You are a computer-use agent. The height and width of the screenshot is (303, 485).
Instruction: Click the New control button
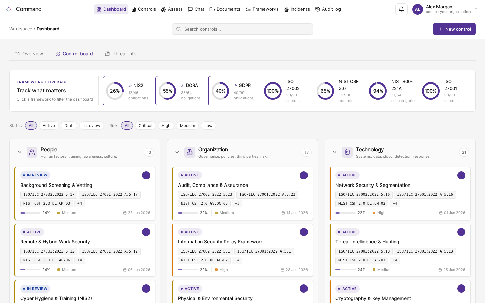pos(454,29)
